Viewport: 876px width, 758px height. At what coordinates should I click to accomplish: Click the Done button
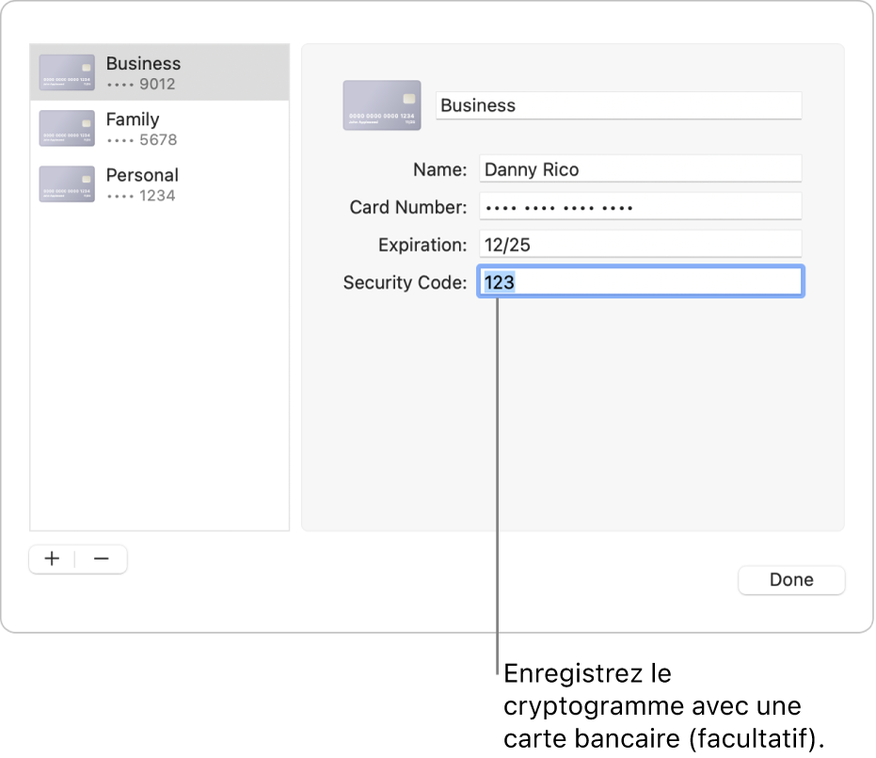click(x=791, y=580)
